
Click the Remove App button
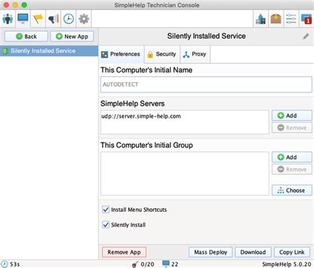tap(124, 252)
